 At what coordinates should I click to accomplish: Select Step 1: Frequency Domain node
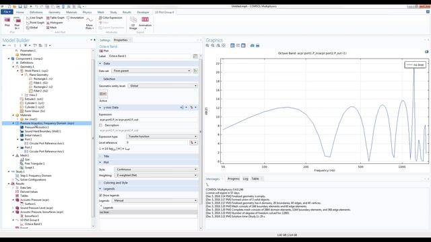click(x=34, y=175)
